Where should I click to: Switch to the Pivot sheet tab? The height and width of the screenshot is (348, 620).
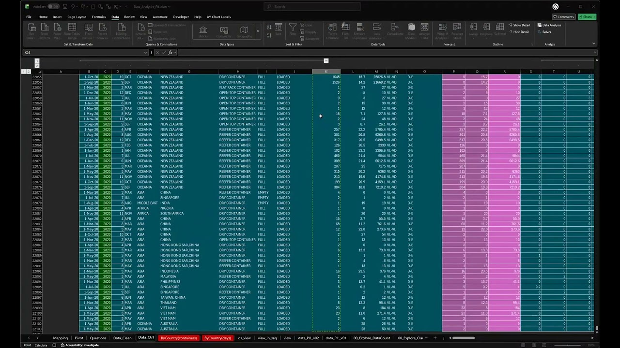click(x=79, y=338)
